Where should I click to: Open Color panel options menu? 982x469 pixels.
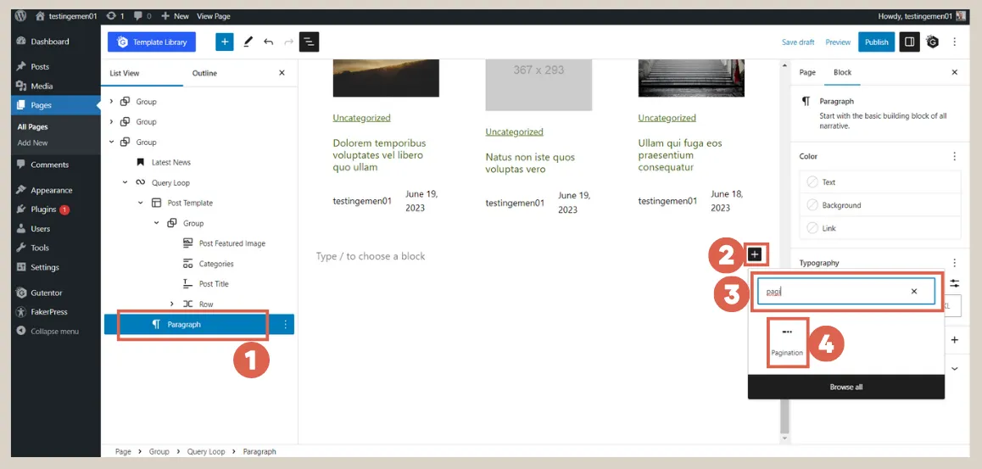point(955,157)
